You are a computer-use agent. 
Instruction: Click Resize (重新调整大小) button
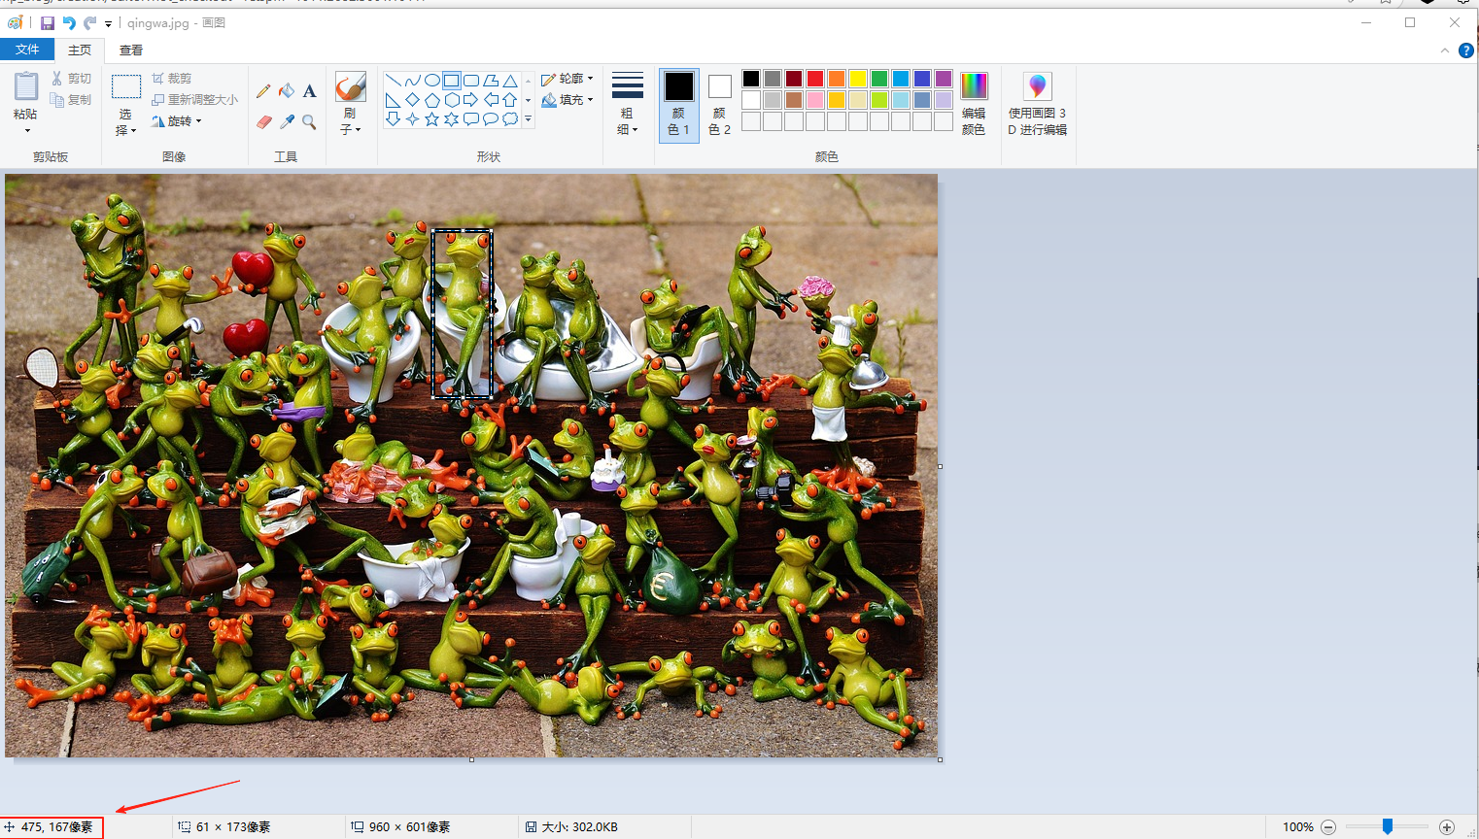[194, 100]
